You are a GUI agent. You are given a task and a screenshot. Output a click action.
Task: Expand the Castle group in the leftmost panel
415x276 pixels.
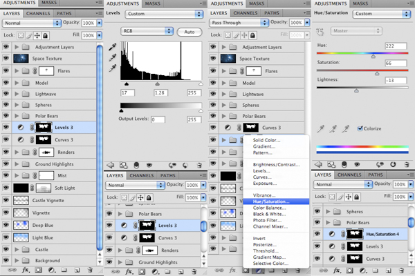click(x=17, y=249)
